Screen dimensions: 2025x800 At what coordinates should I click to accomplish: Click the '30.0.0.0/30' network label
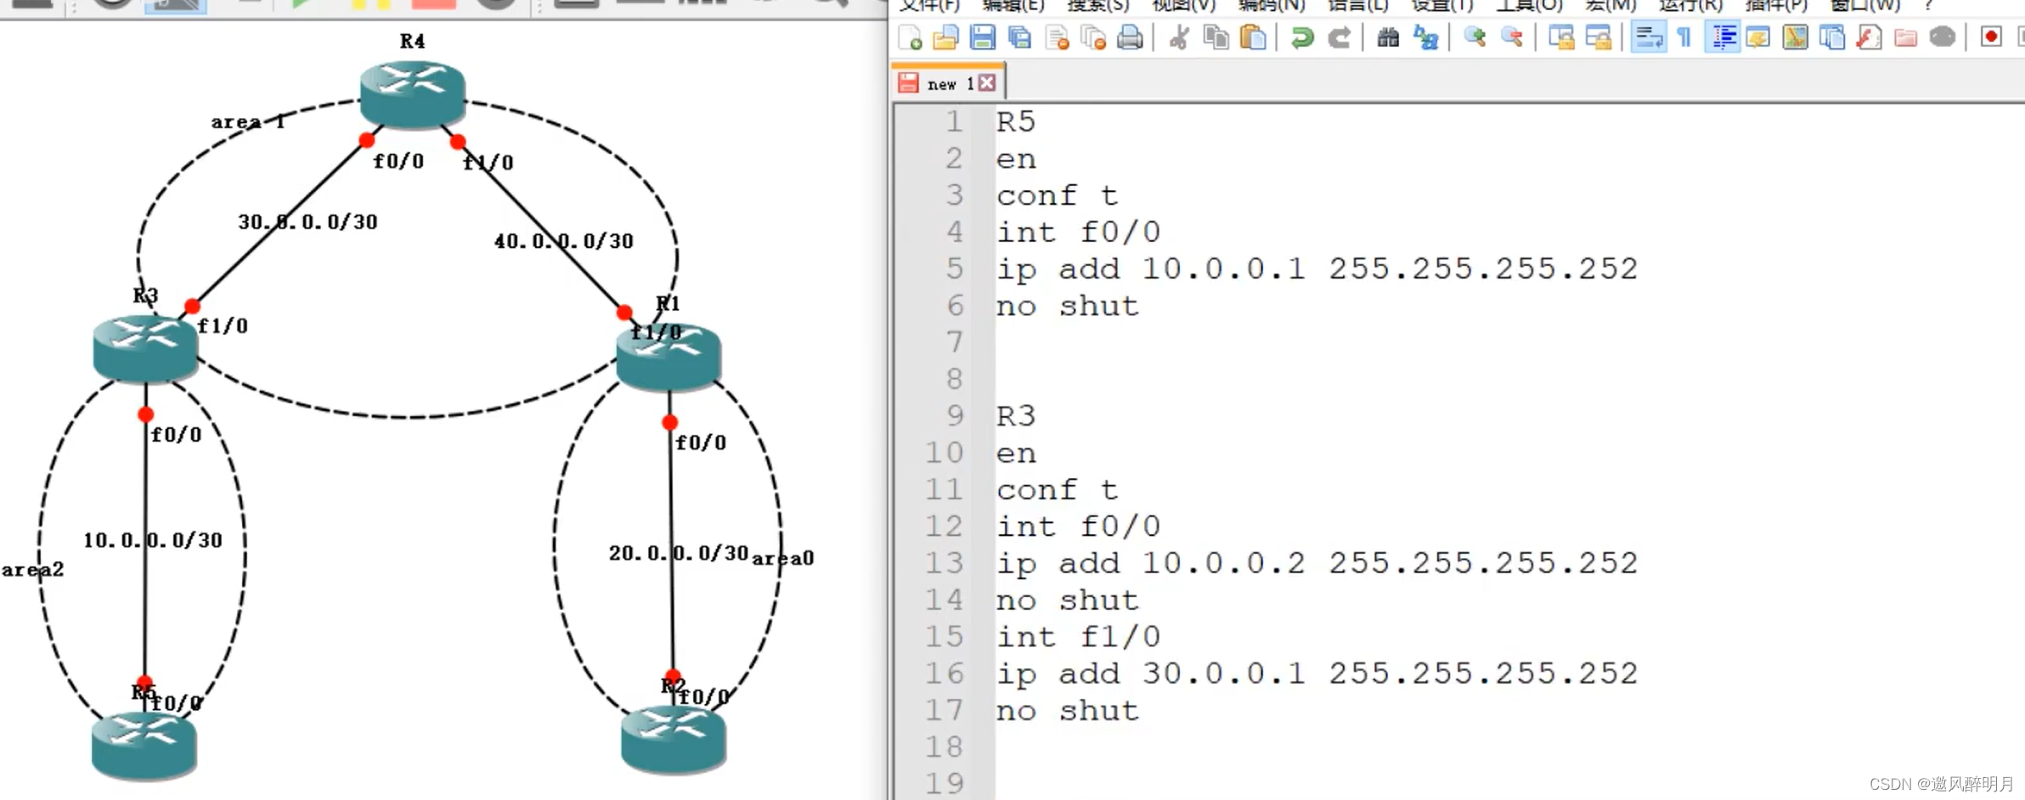click(x=307, y=223)
